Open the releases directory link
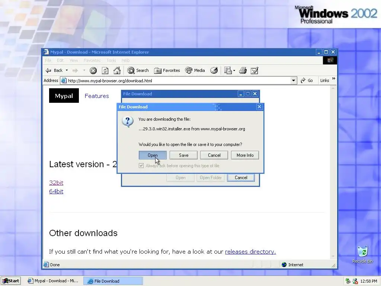The height and width of the screenshot is (286, 381). (x=250, y=252)
